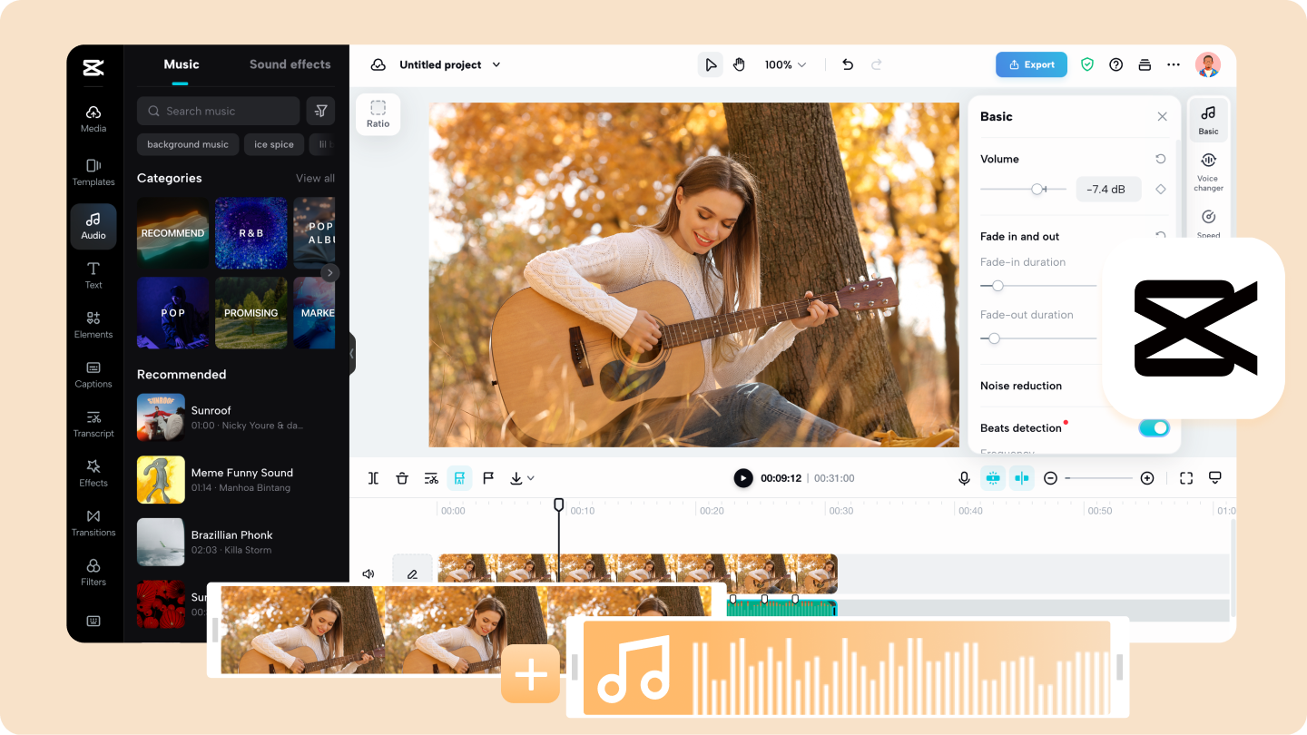
Task: Mute the video track with the speaker icon
Action: coord(368,573)
